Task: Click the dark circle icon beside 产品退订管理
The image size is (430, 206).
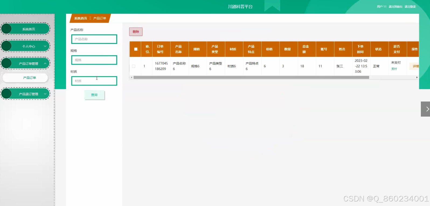Action: pyautogui.click(x=6, y=94)
